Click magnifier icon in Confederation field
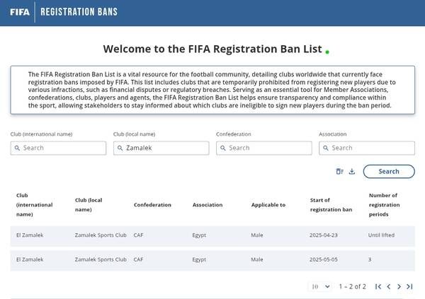425x299 pixels. [223, 148]
